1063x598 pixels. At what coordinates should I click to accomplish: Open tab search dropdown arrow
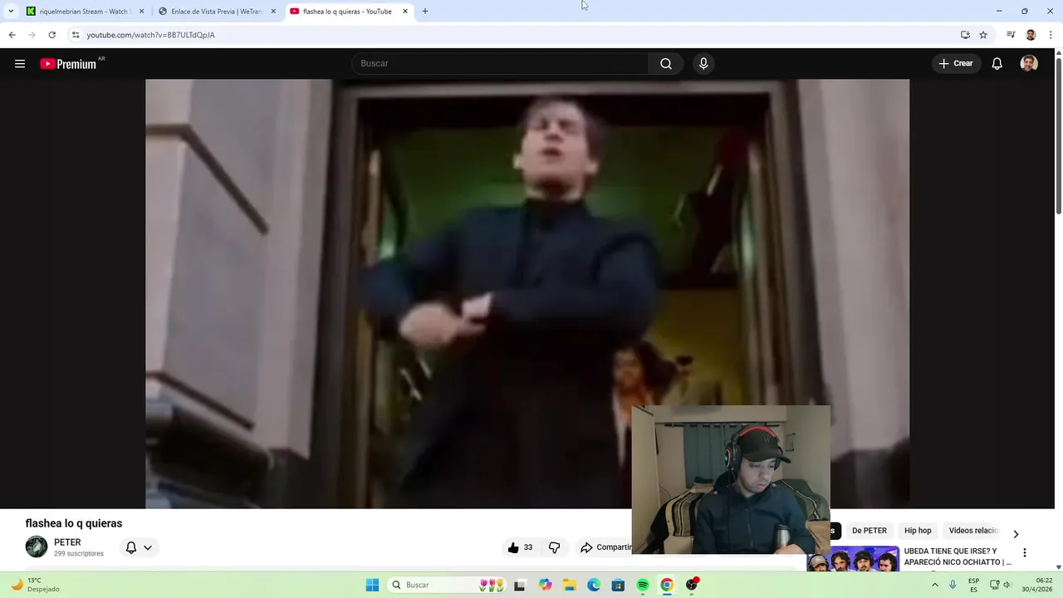point(11,12)
